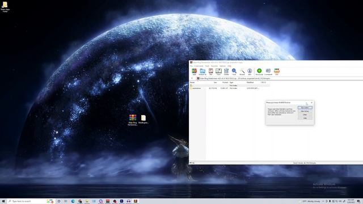Click the Extract To toolbar icon
The height and width of the screenshot is (204, 363).
pos(202,72)
